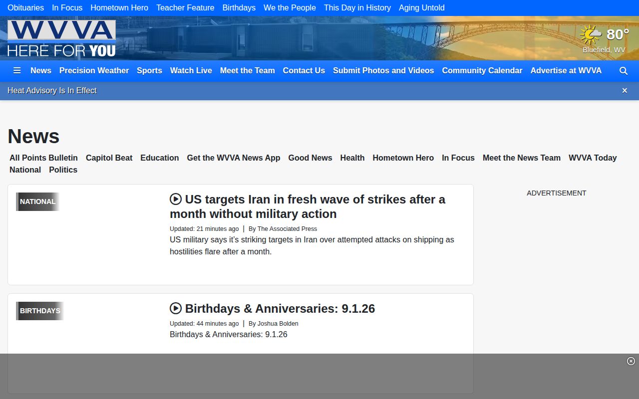Screen dimensions: 639x399
Task: Open the Obituaries link in top bar
Action: coord(25,8)
